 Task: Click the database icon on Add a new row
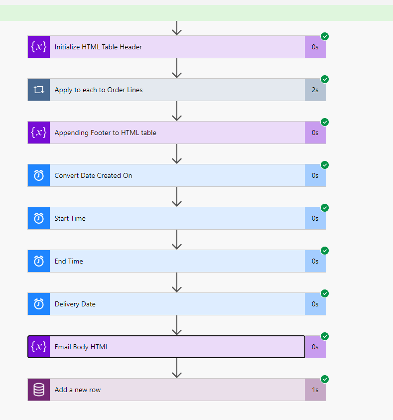click(x=39, y=390)
